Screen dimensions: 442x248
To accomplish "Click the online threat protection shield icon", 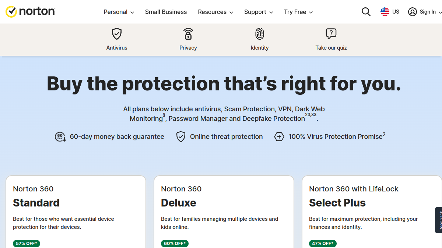I will (x=181, y=137).
